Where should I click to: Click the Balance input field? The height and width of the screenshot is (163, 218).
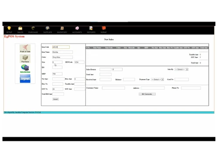[x=129, y=80]
